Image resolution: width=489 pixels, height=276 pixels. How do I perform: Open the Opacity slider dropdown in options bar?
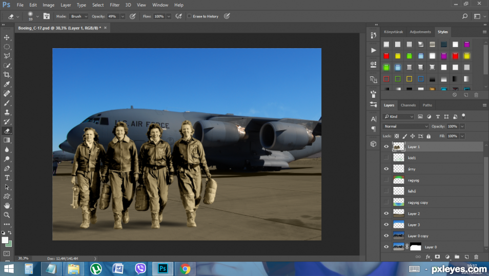pos(123,16)
